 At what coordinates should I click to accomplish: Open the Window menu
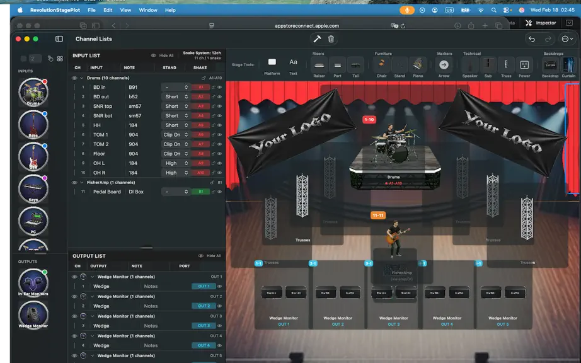148,10
